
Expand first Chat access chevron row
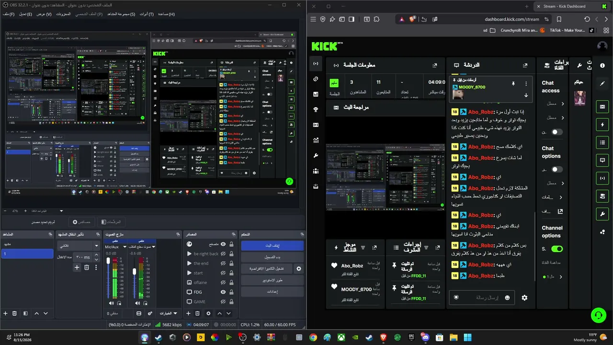(563, 103)
